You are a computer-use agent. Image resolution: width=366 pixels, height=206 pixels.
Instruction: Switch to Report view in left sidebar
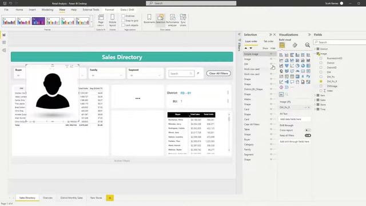[4, 35]
